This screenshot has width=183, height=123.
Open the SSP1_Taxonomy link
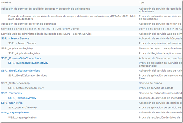pos(11,93)
